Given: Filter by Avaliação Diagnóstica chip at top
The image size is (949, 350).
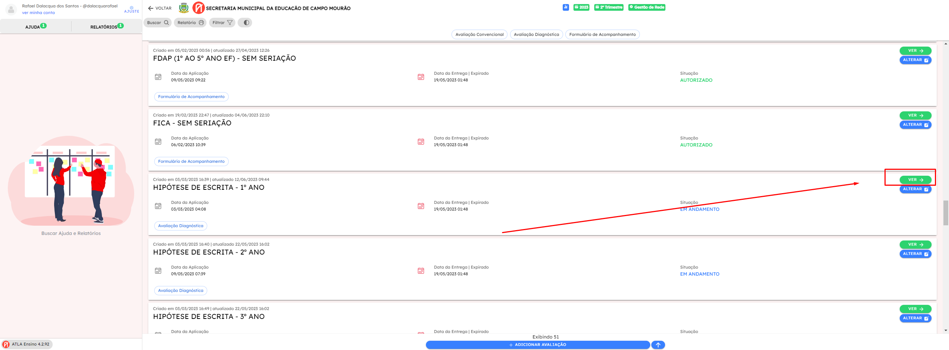Looking at the screenshot, I should tap(536, 34).
